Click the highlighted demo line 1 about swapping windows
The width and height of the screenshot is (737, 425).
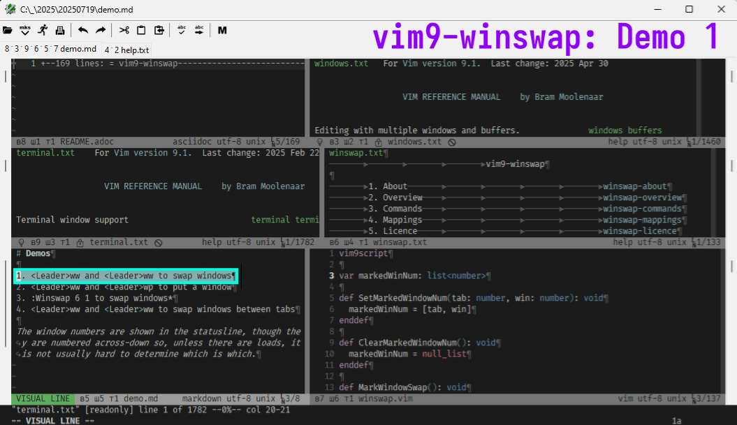coord(126,276)
